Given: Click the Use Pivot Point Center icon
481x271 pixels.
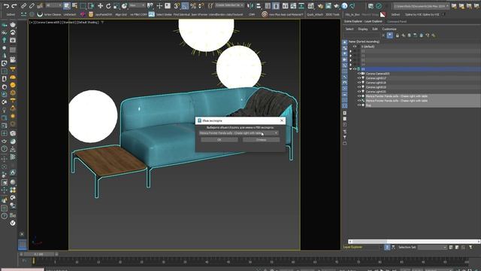Looking at the screenshot, I should coord(151,6).
